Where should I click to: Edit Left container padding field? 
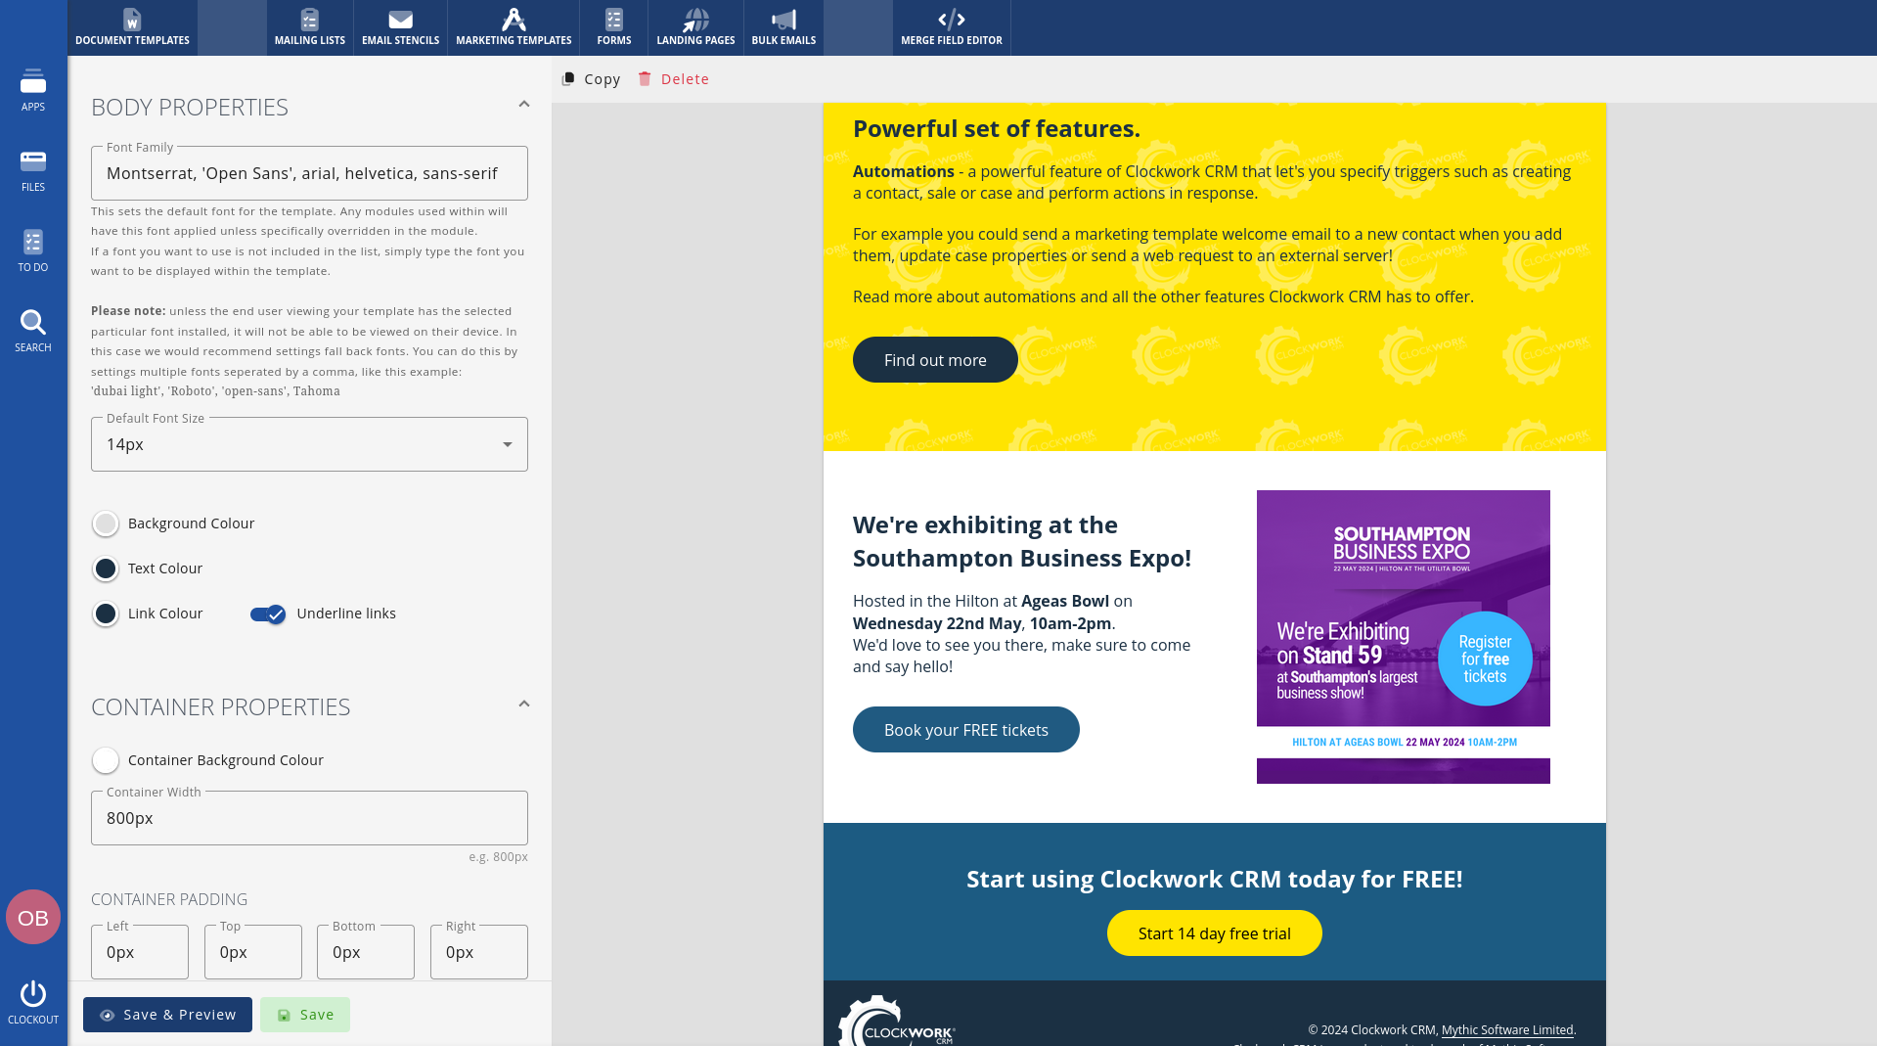click(x=140, y=952)
